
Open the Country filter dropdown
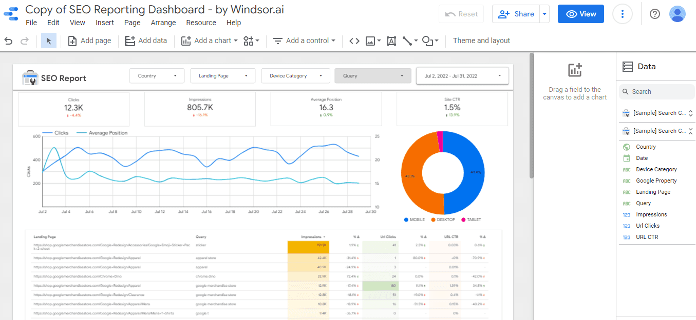coord(156,76)
